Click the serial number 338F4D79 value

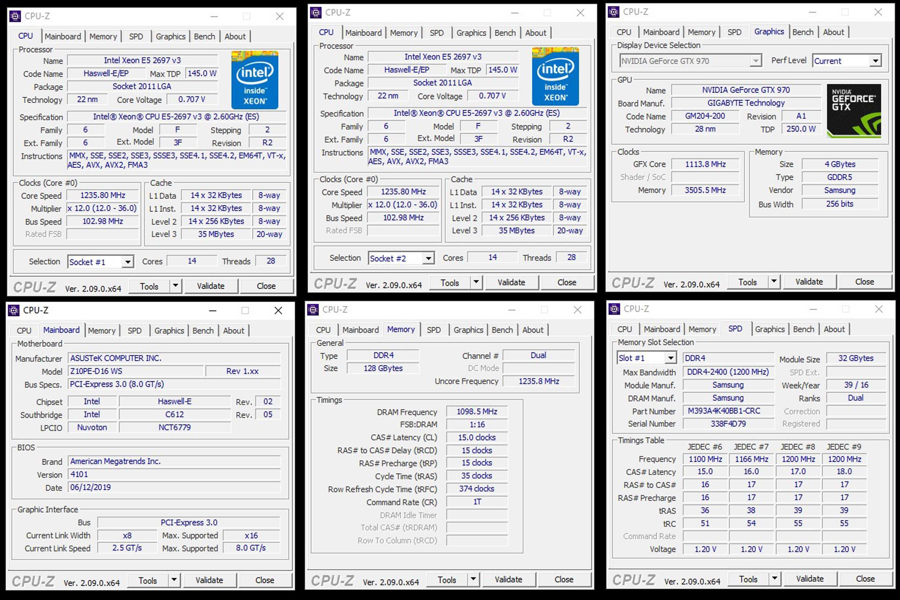(728, 424)
